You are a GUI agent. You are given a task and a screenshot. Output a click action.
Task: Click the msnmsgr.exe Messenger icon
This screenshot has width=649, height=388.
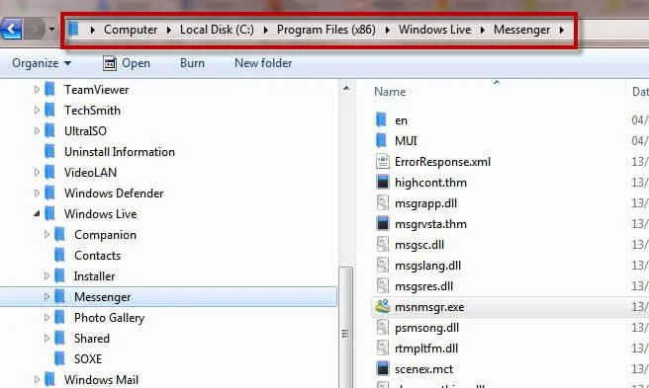(x=383, y=306)
